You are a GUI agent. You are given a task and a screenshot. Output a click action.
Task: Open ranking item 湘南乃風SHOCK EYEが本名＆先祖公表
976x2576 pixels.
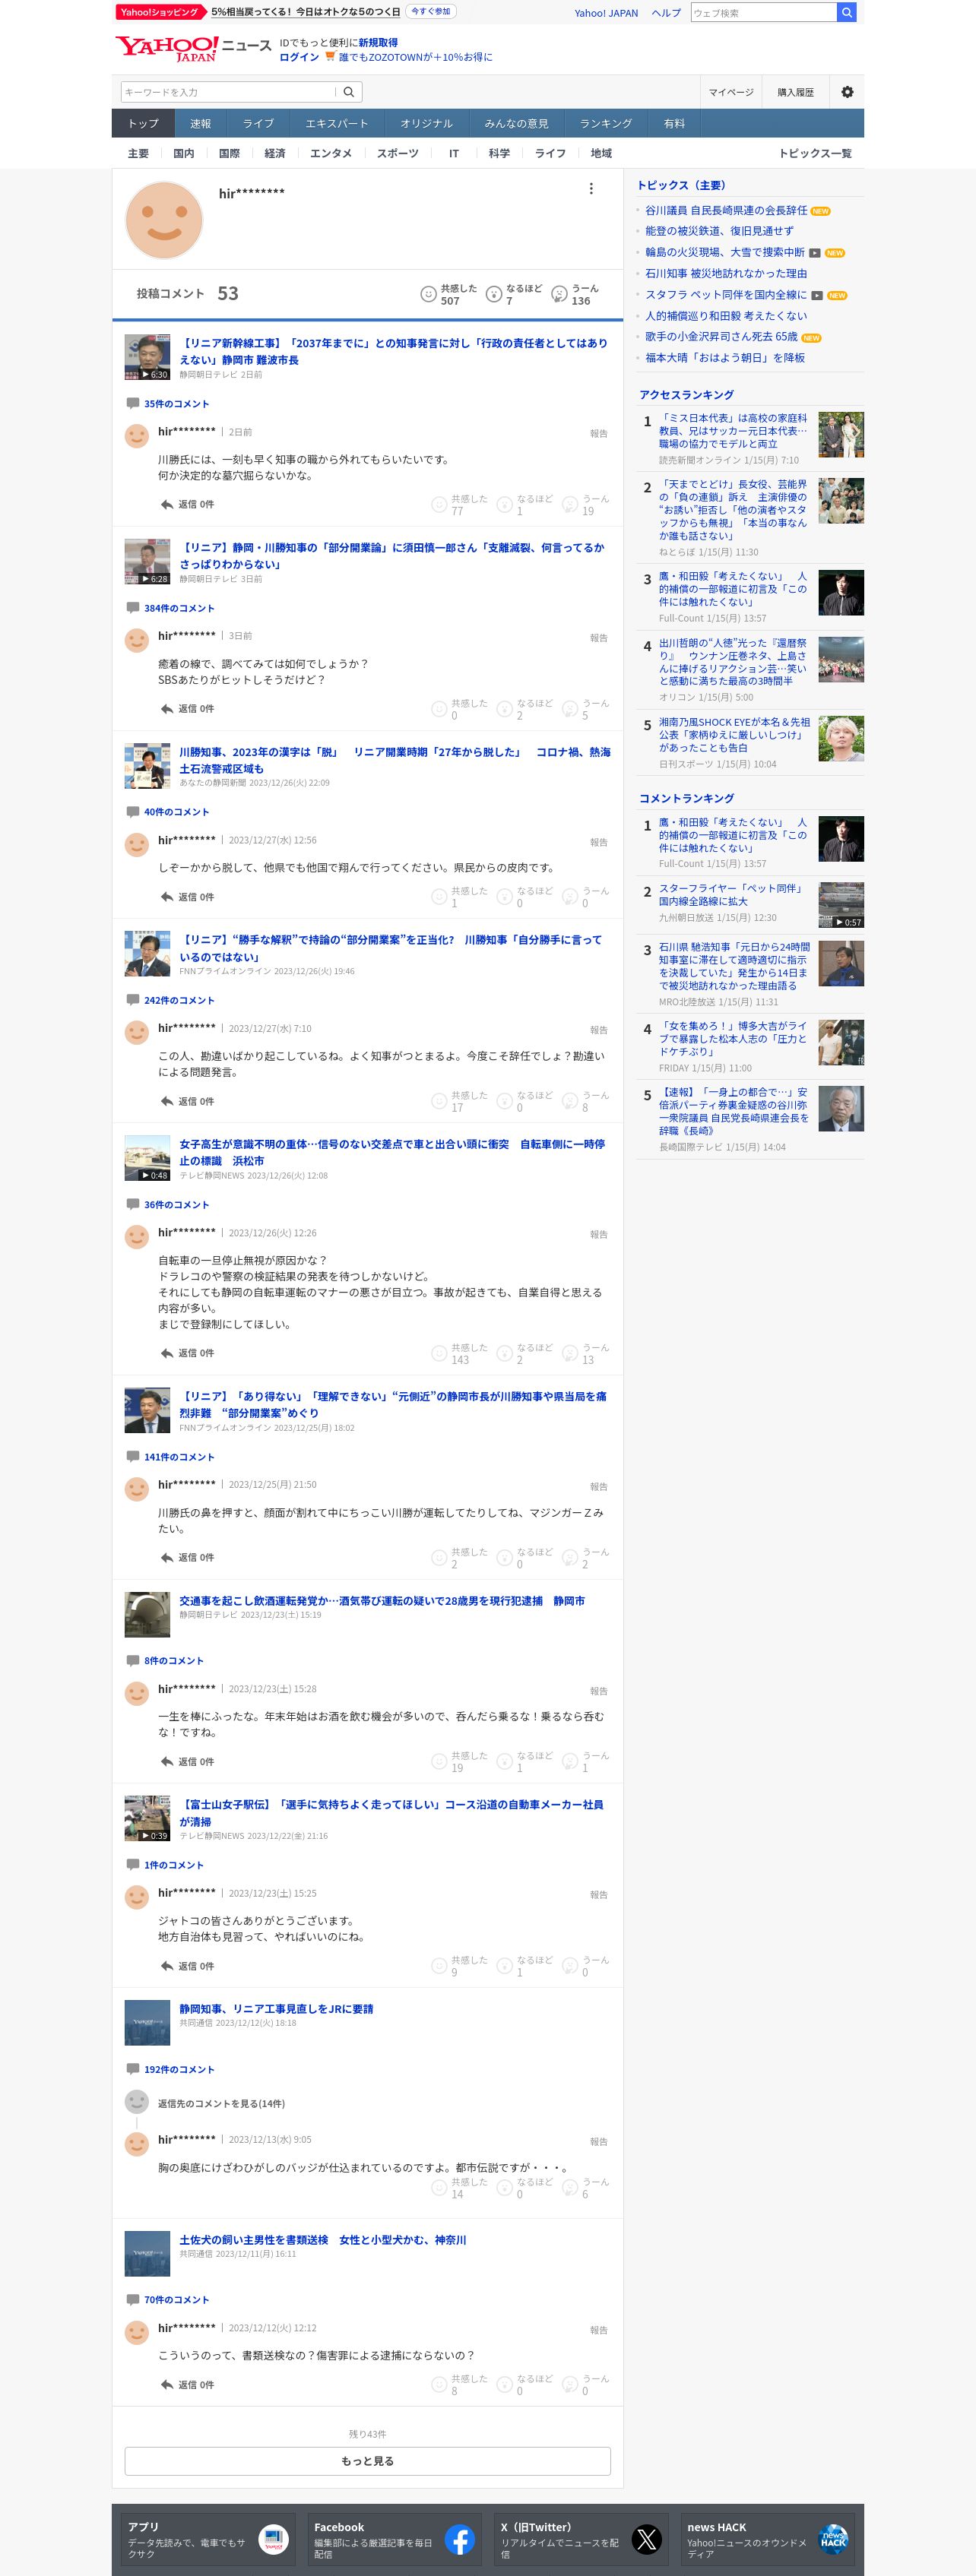734,735
